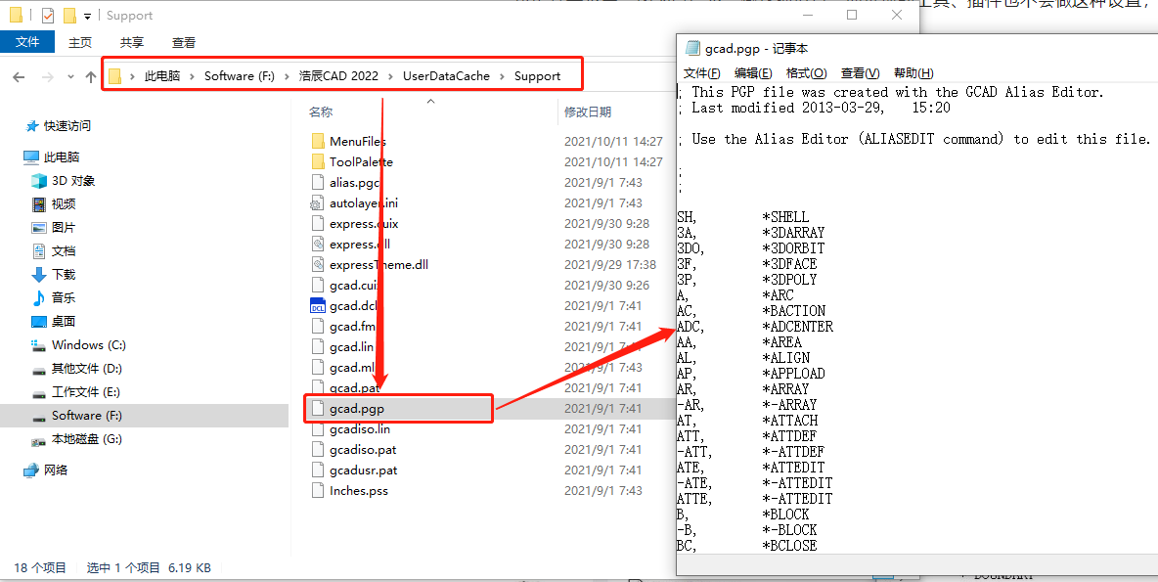Screen dimensions: 1158x582
Task: Open 音乐 in the navigation pane
Action: (x=64, y=297)
